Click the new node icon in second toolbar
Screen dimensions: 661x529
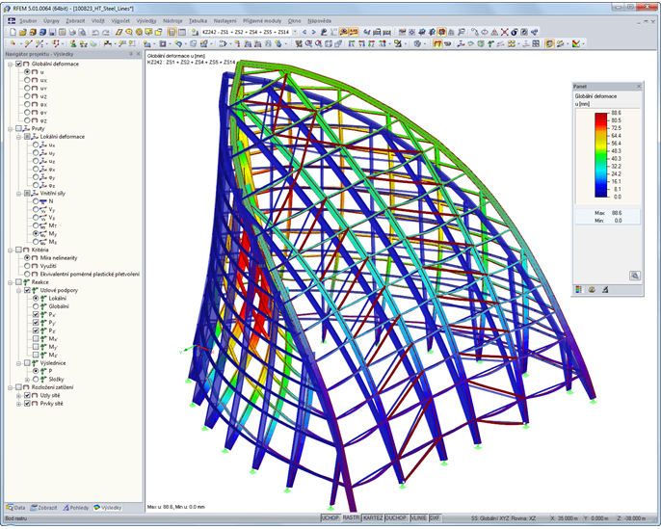pyautogui.click(x=13, y=43)
